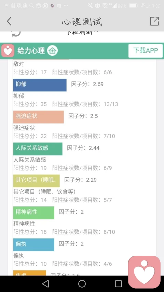
Task: Tap the pull-to-refresh circular arrow icon
Action: pos(16,34)
